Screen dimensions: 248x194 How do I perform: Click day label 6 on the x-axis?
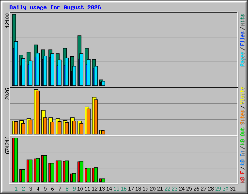(x=52, y=189)
